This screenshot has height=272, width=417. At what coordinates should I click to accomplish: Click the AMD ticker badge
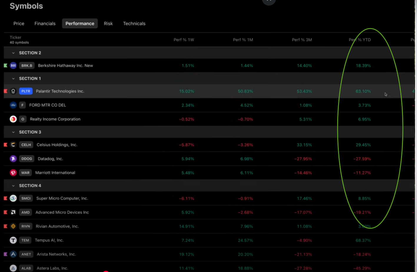(26, 212)
